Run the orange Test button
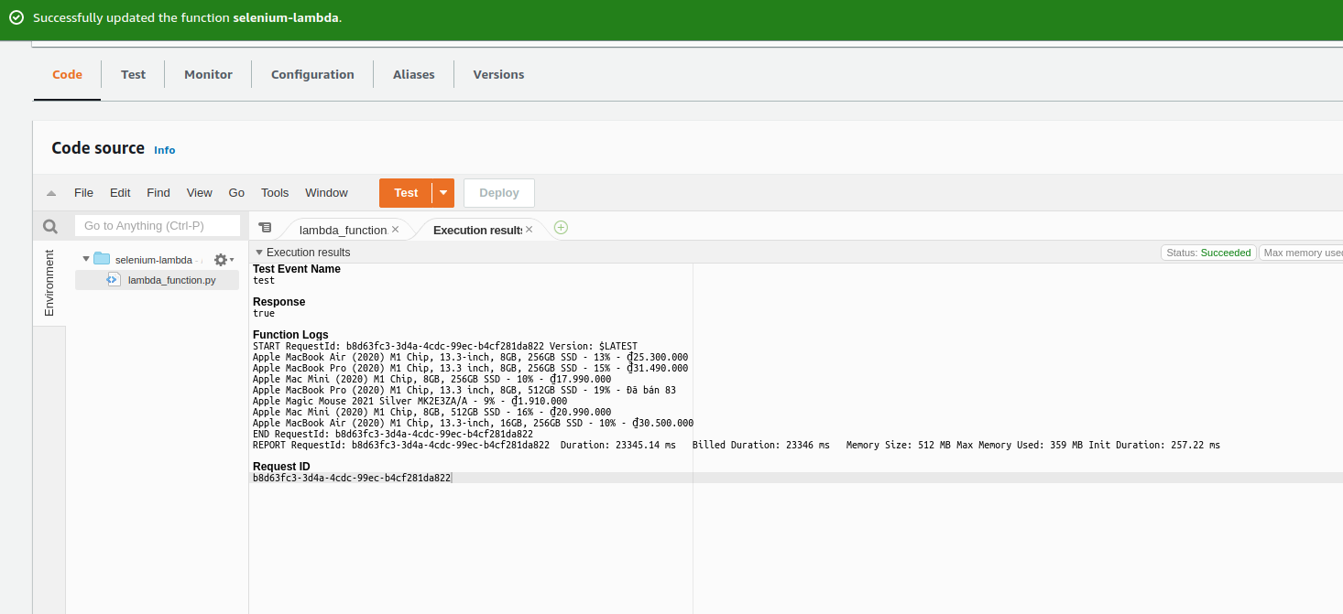This screenshot has height=614, width=1343. click(x=406, y=193)
